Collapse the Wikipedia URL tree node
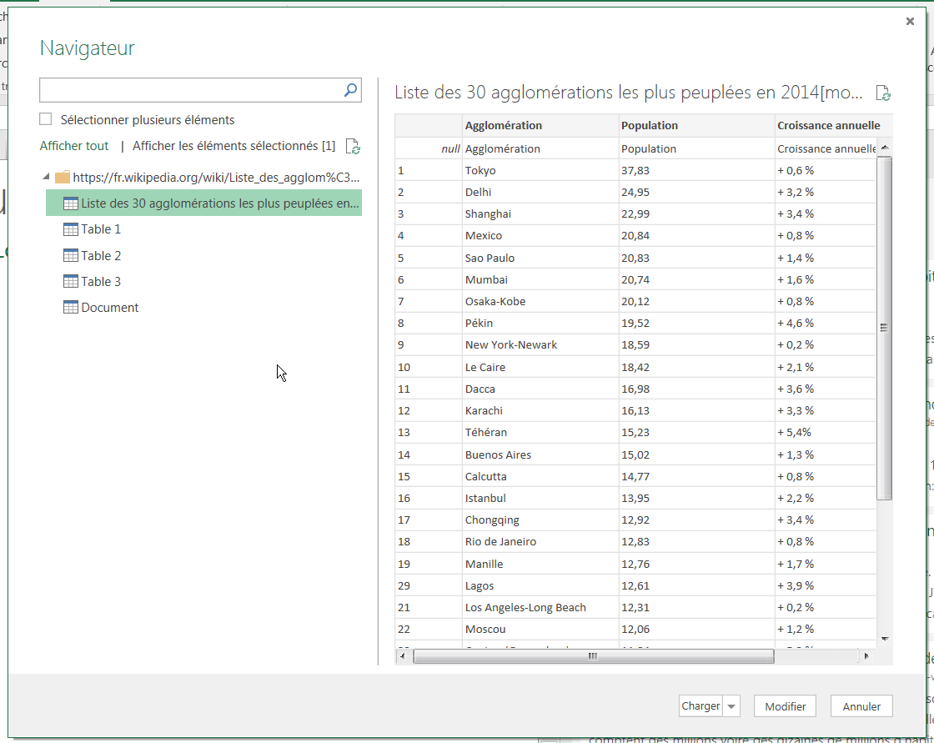Screen dimensions: 934x743 45,178
